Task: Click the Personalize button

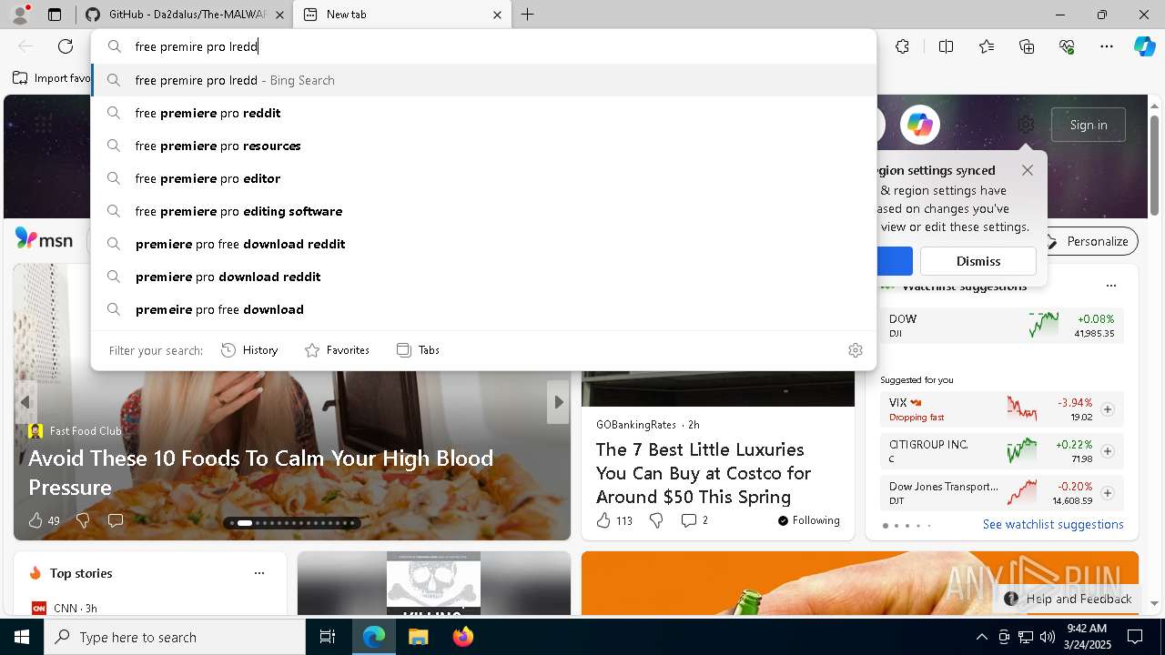Action: [1089, 241]
